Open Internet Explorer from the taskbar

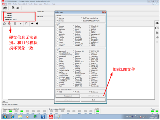pyautogui.click(x=13, y=117)
